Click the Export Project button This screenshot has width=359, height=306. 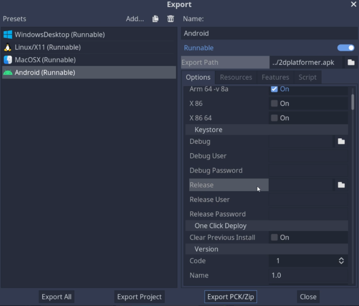click(x=139, y=297)
